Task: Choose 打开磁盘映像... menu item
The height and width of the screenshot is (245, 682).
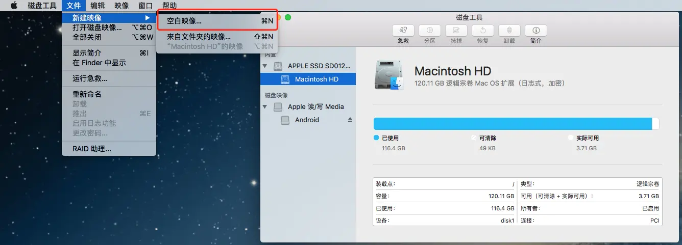Action: 109,28
